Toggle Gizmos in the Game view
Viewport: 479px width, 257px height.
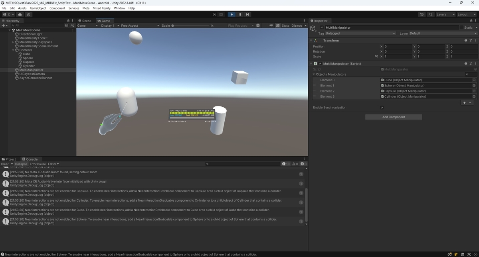(x=297, y=26)
